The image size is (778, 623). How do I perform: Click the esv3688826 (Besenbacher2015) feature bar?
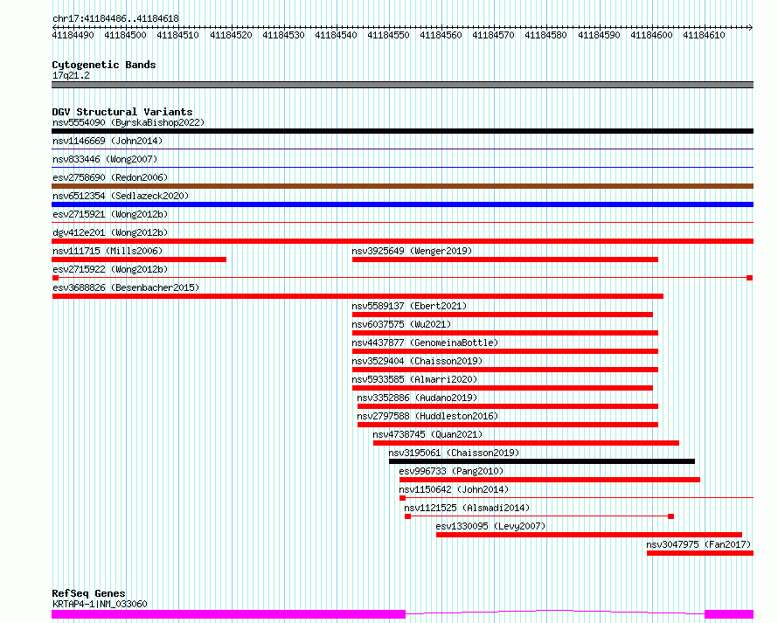coord(358,296)
